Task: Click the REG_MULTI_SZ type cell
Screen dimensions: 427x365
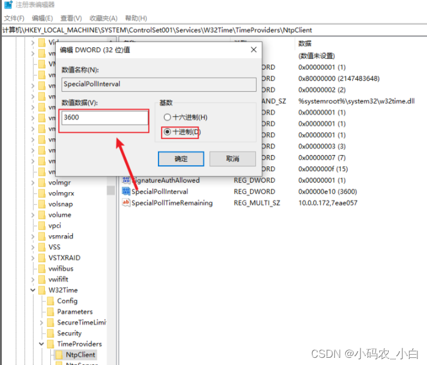Action: pos(257,203)
